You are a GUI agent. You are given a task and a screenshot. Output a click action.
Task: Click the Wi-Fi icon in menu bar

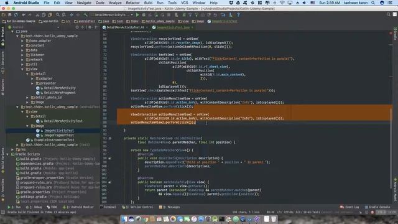point(282,2)
